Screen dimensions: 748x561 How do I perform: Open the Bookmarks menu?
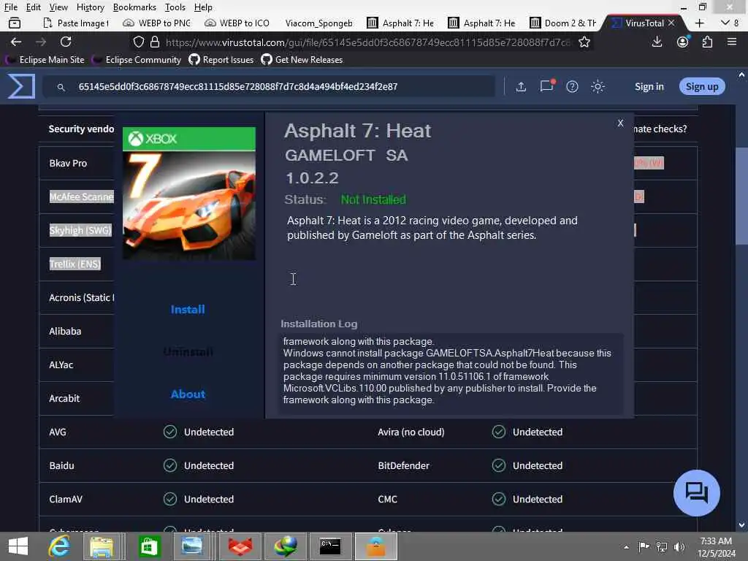(x=134, y=7)
